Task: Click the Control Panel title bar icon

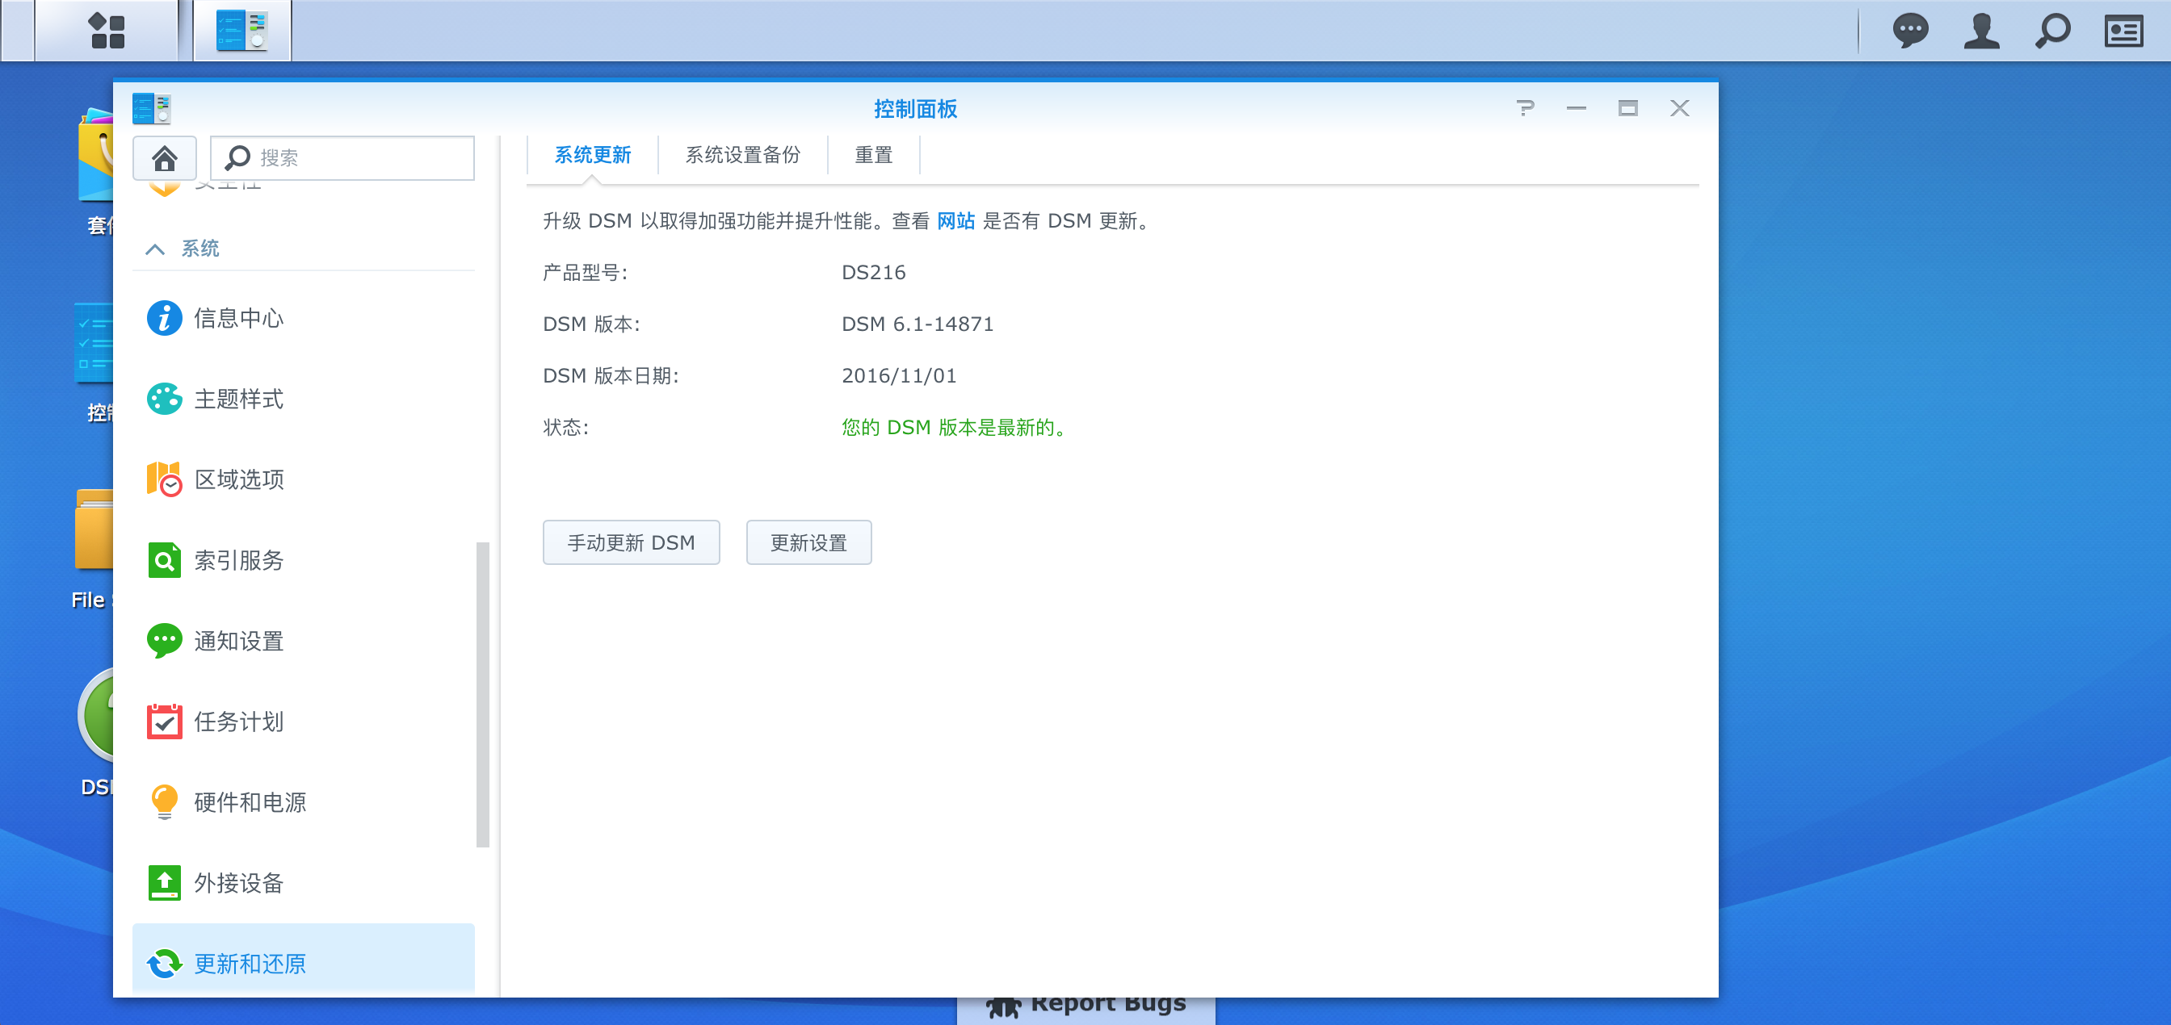Action: point(152,109)
